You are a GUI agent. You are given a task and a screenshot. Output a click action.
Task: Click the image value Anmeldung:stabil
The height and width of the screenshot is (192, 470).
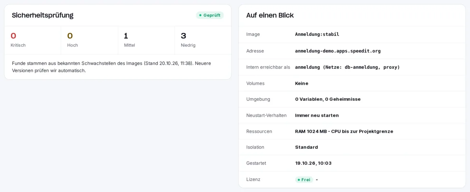pos(317,34)
